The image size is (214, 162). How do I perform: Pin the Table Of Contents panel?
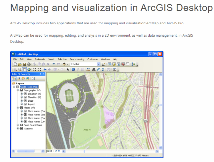40,74
